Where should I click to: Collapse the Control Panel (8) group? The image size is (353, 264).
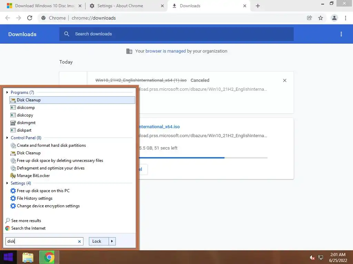pyautogui.click(x=7, y=137)
